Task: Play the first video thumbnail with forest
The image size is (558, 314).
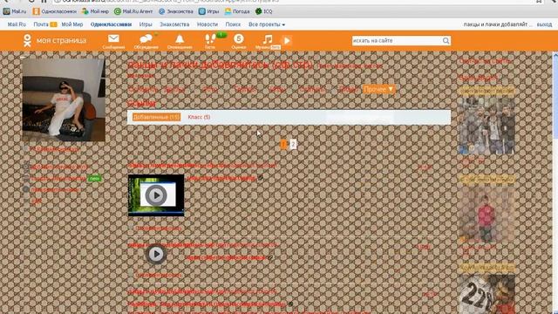Action: point(156,195)
